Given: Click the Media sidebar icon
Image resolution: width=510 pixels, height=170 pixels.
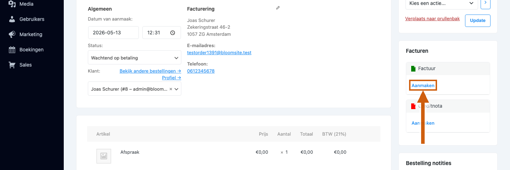Looking at the screenshot, I should pos(12,4).
